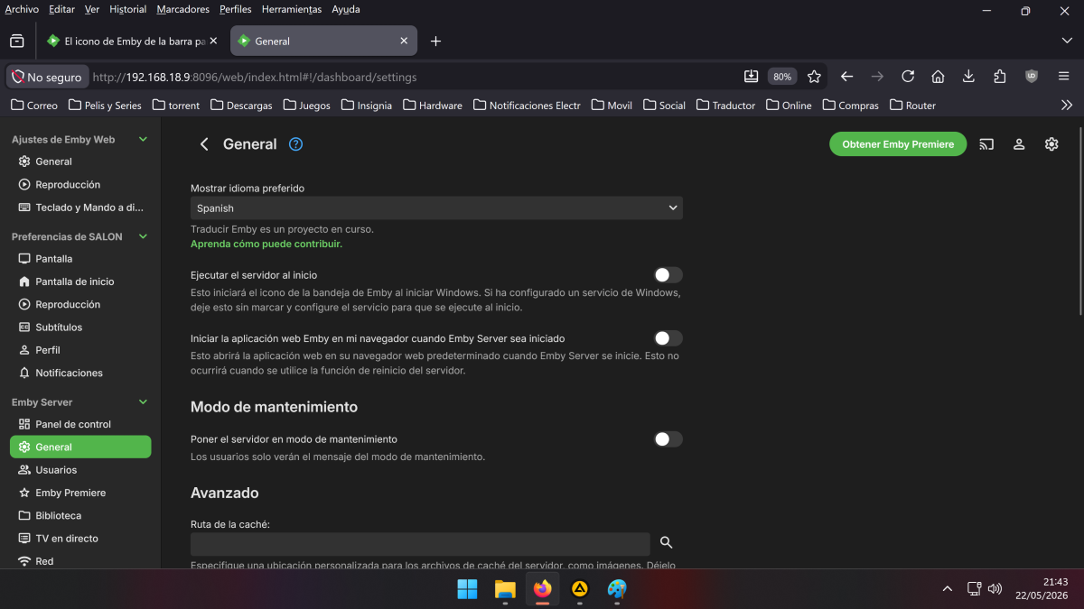Open Teclado y Mando a distancia settings
1084x609 pixels.
80,208
